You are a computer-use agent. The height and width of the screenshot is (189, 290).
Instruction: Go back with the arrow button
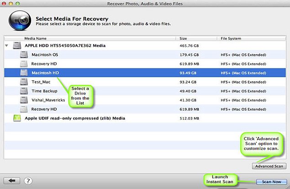12,181
